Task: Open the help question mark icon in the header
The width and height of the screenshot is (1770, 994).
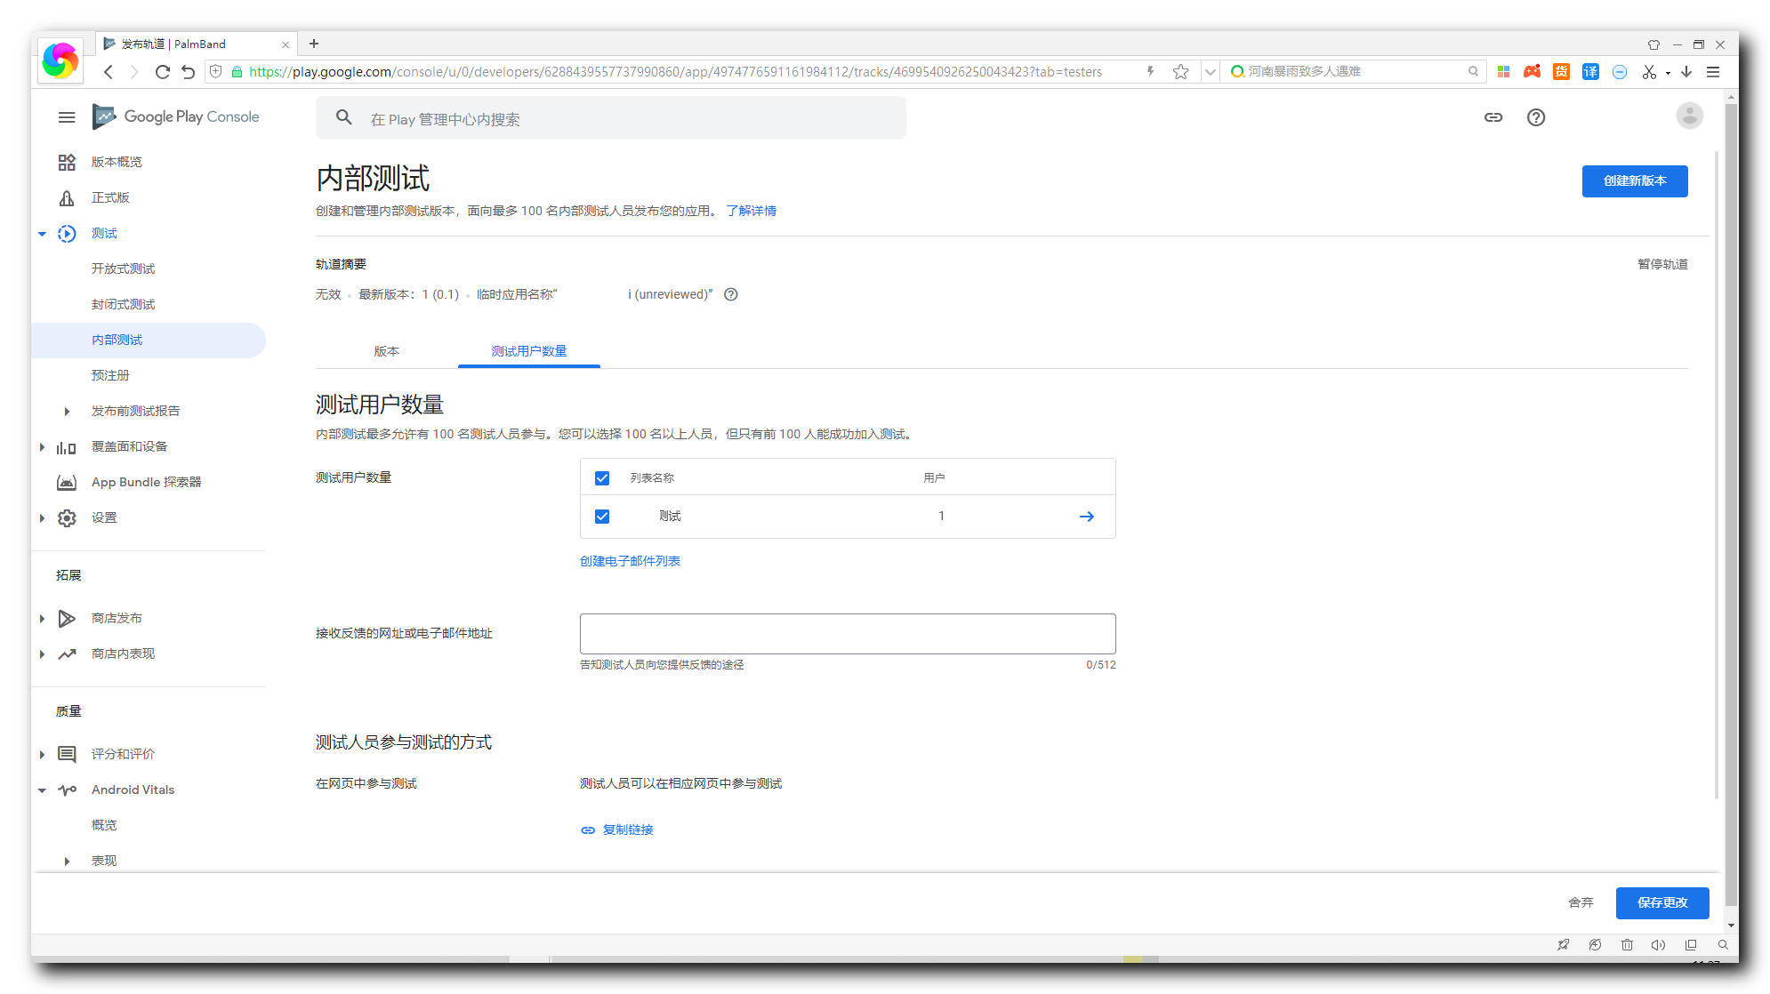Action: click(x=1536, y=117)
